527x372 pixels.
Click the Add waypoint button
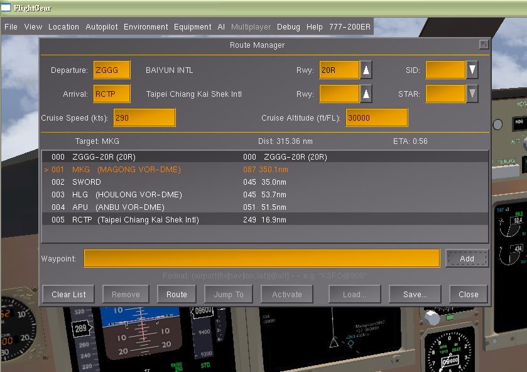point(467,258)
